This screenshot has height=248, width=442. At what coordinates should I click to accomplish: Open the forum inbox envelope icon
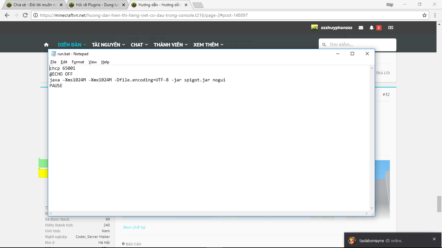pos(361,28)
